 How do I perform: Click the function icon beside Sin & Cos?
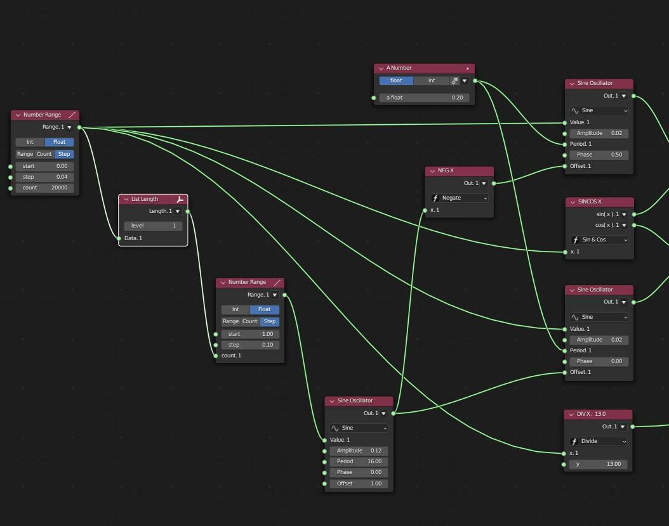pos(575,240)
